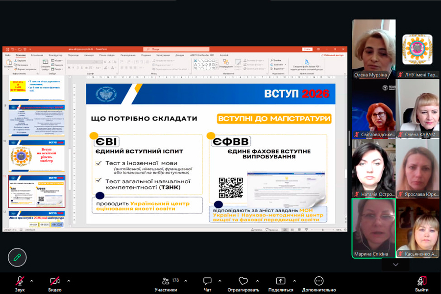
Task: Click fit slide to window icon in status bar
Action: click(x=345, y=230)
